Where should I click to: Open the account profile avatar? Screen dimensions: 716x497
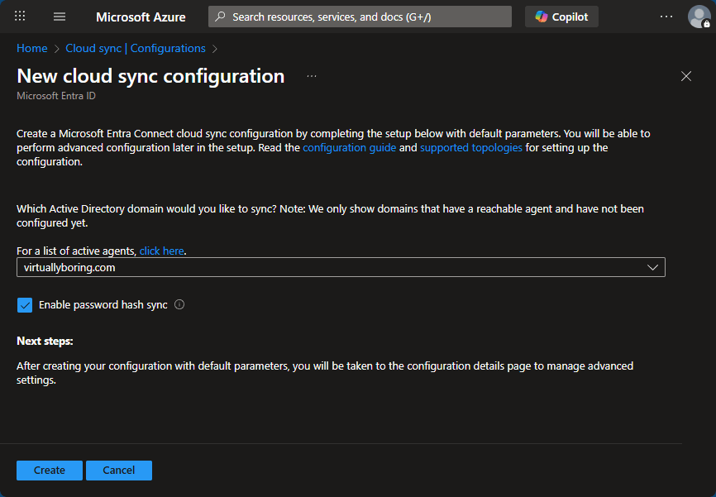tap(699, 17)
